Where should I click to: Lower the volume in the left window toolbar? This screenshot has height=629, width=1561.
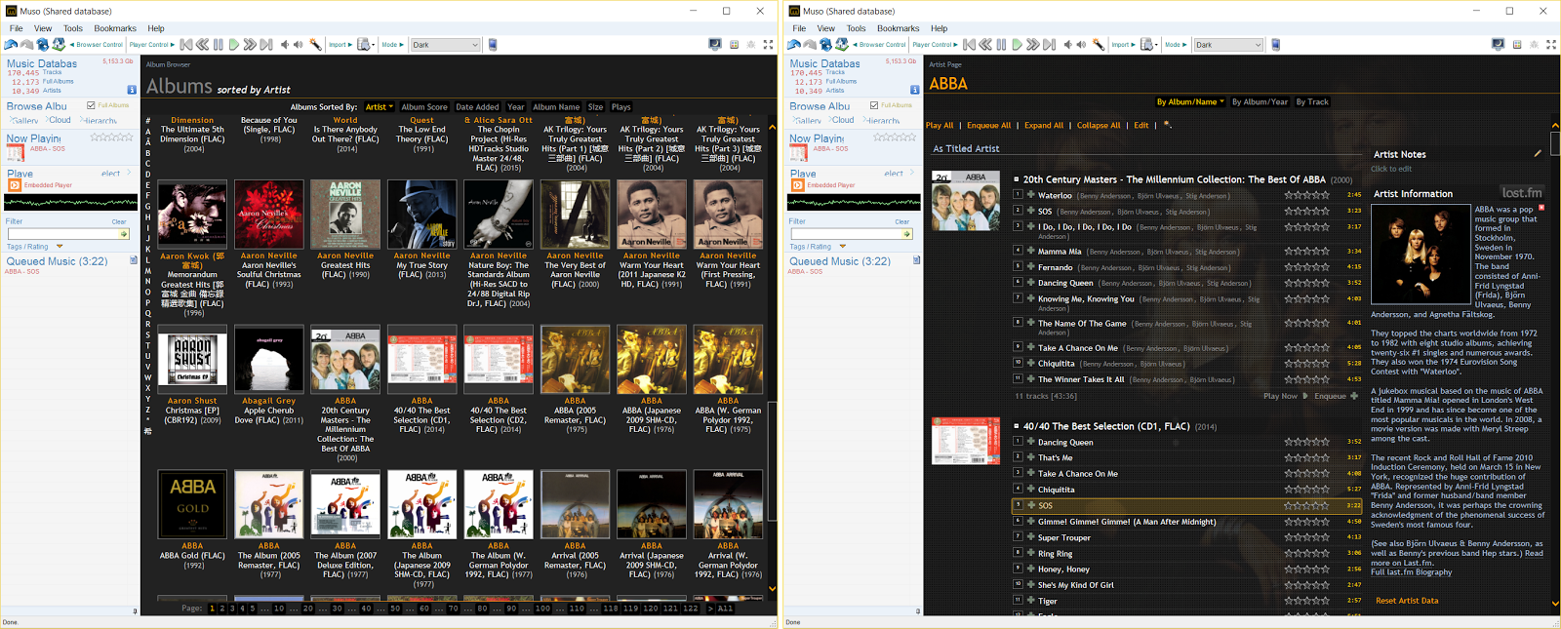[x=285, y=45]
